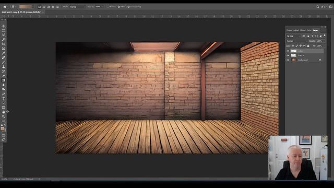Toggle visibility of the top layer
This screenshot has width=334, height=188.
point(288,51)
